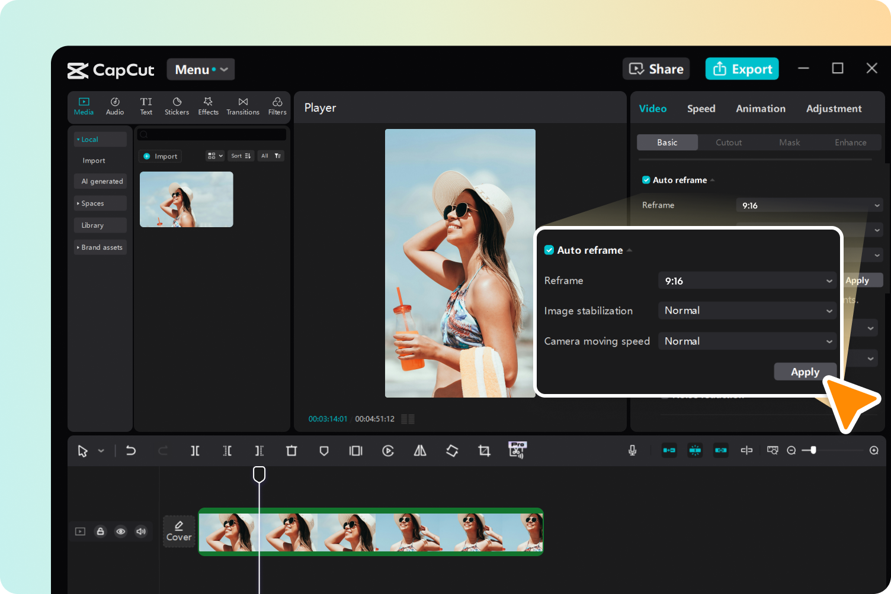Open the Crop tool above the timeline

[x=484, y=450]
